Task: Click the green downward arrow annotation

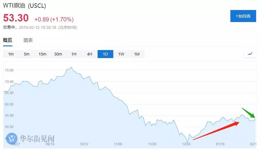Action: (248, 113)
